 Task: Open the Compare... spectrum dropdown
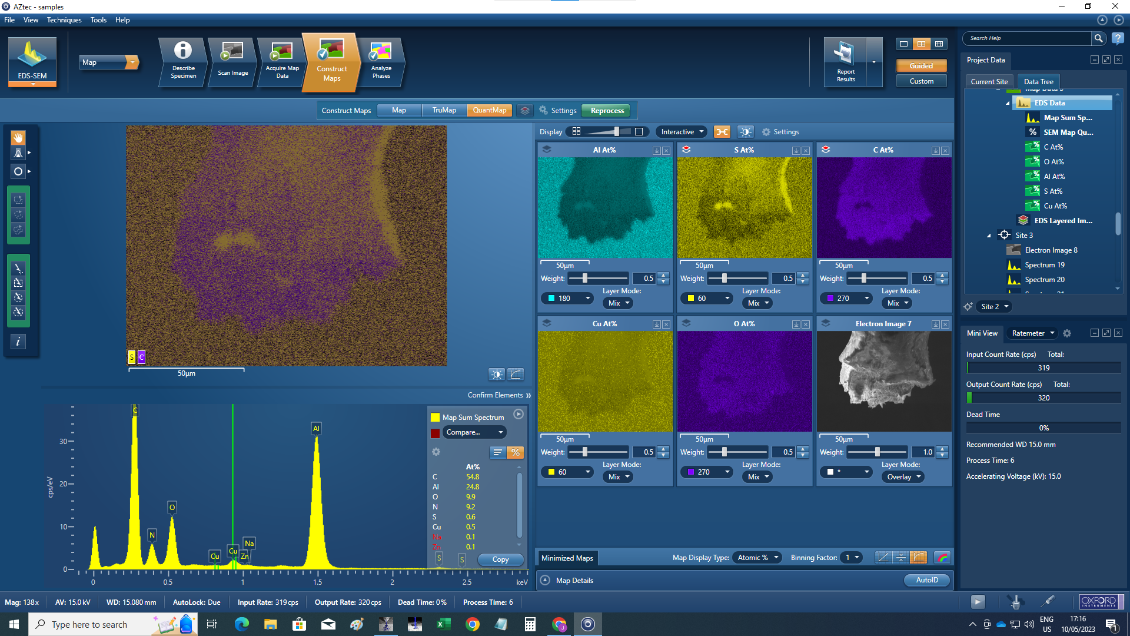tap(474, 432)
